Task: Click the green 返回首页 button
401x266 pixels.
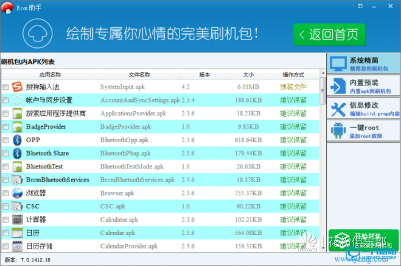Action: click(329, 35)
